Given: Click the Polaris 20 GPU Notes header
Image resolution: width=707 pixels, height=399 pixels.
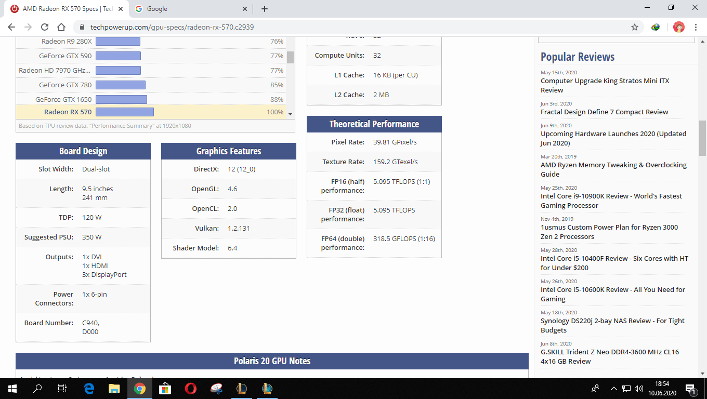Looking at the screenshot, I should pyautogui.click(x=272, y=361).
